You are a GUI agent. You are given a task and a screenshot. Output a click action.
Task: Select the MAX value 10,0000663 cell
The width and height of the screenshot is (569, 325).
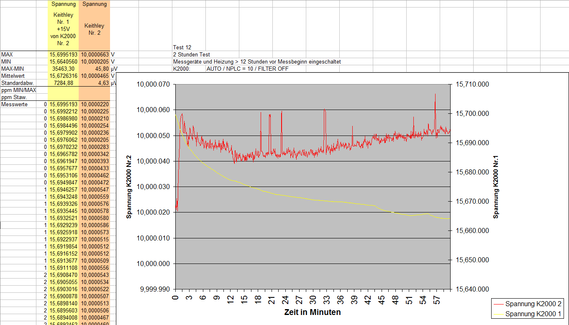(95, 54)
